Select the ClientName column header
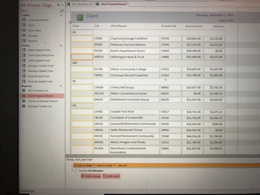Screen dimensions: 260x195 click(118, 26)
